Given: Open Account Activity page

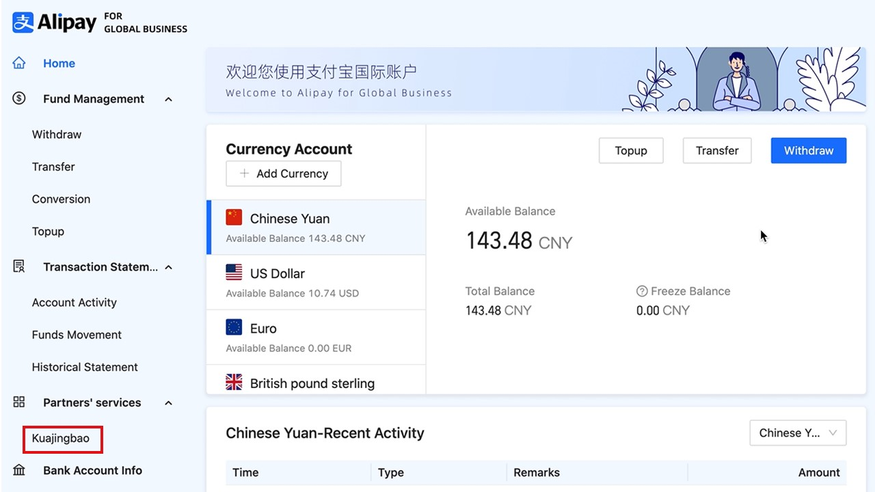Looking at the screenshot, I should click(x=74, y=302).
